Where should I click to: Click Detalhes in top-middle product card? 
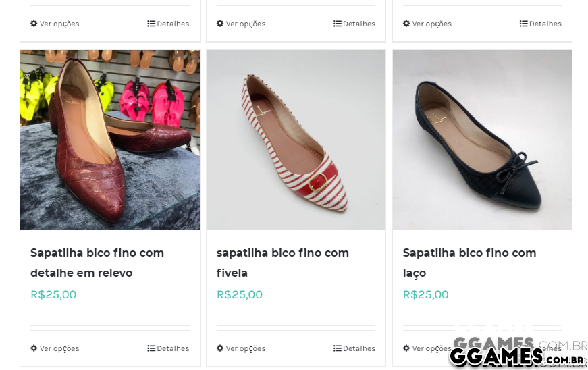tap(359, 24)
